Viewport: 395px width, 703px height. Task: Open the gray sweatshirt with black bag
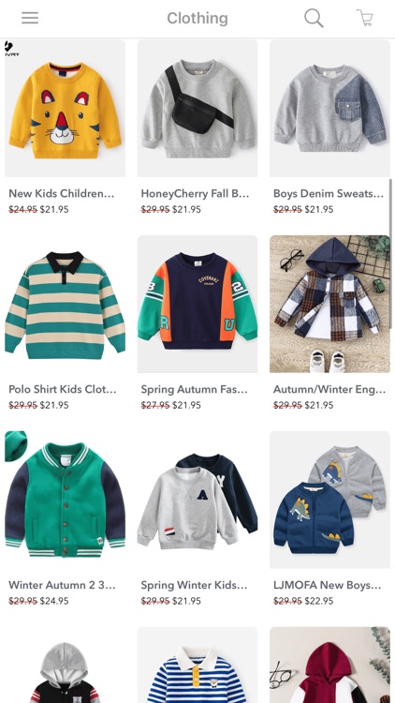[x=197, y=108]
